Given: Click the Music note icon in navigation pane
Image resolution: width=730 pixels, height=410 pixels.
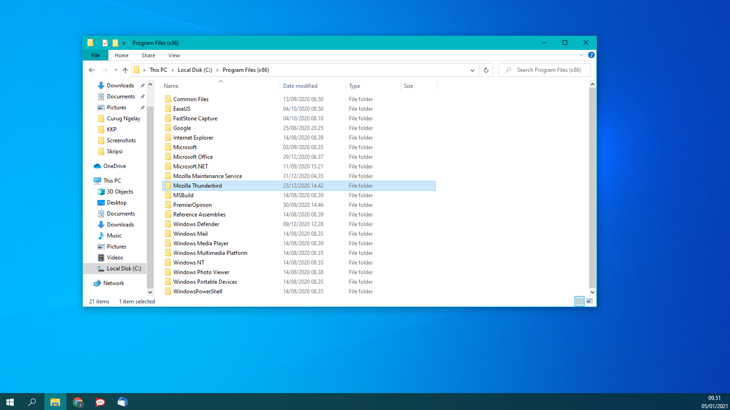Looking at the screenshot, I should tap(101, 236).
